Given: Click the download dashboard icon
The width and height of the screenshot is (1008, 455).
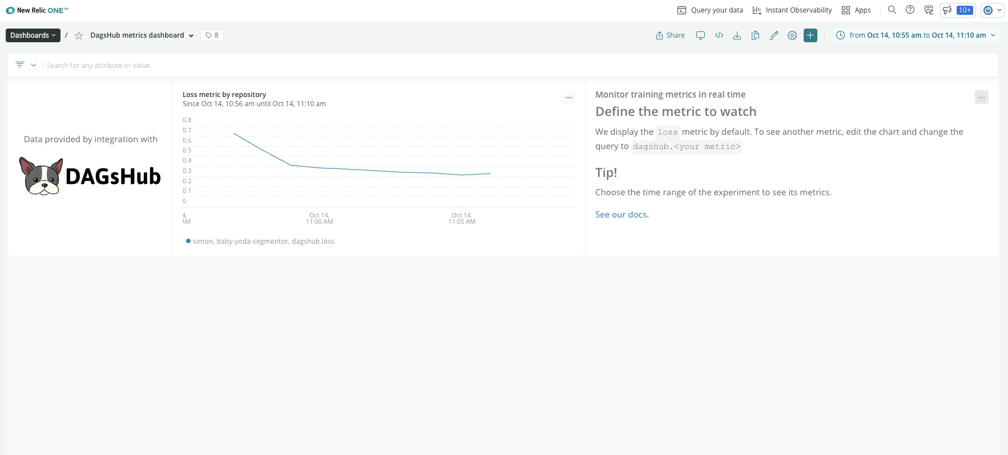Looking at the screenshot, I should point(737,35).
